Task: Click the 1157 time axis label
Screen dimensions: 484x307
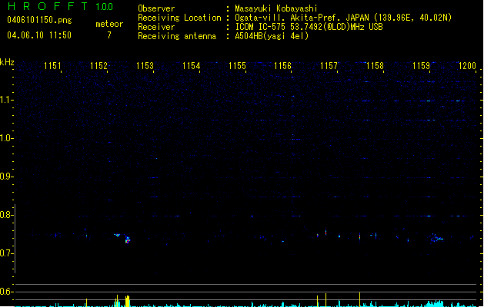Action: click(x=329, y=66)
